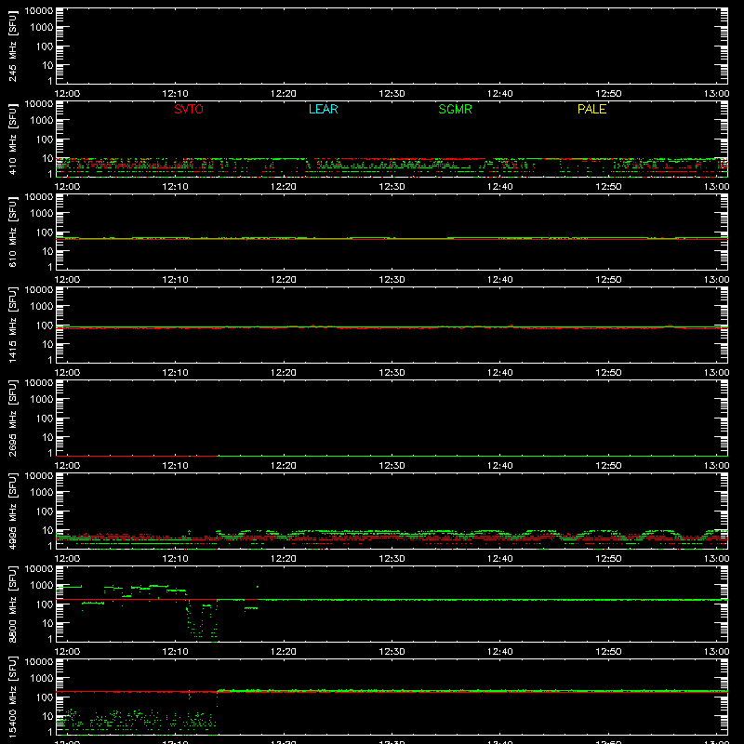Click 12:20 under the 610 MHz plot
Image resolution: width=744 pixels, height=744 pixels.
pos(284,280)
